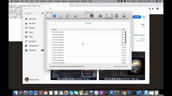Viewport: 172px width, 96px height.
Task: Open the Debug menu
Action: 64,1
